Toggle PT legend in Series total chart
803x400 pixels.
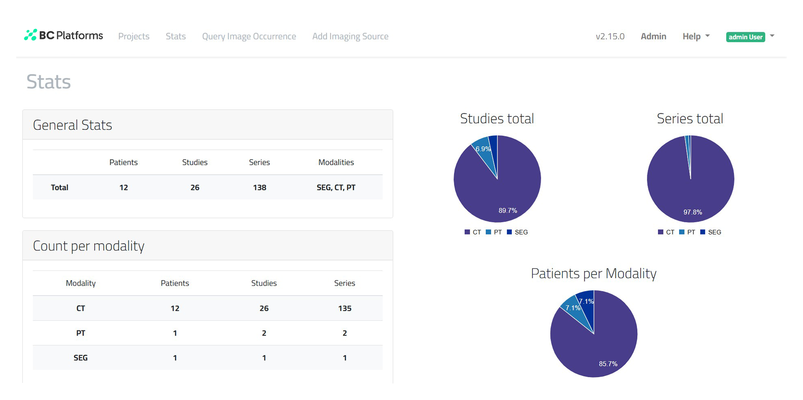coord(687,232)
